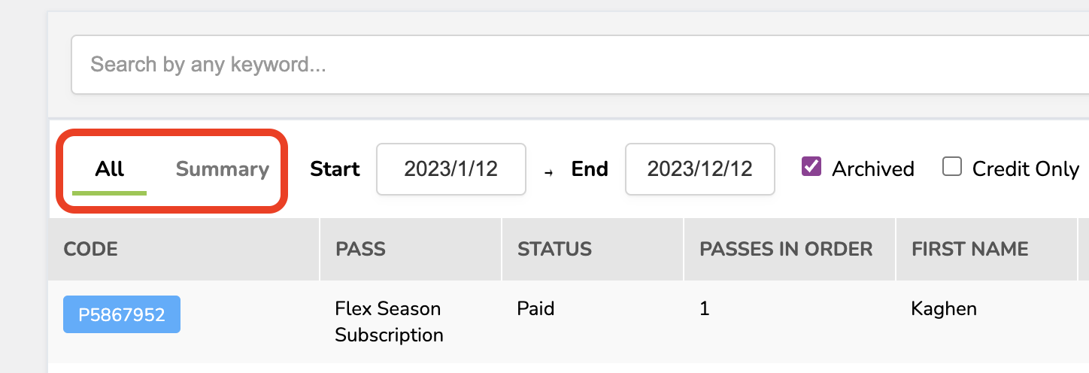This screenshot has height=373, width=1089.
Task: Open the Summary tab
Action: tap(222, 169)
